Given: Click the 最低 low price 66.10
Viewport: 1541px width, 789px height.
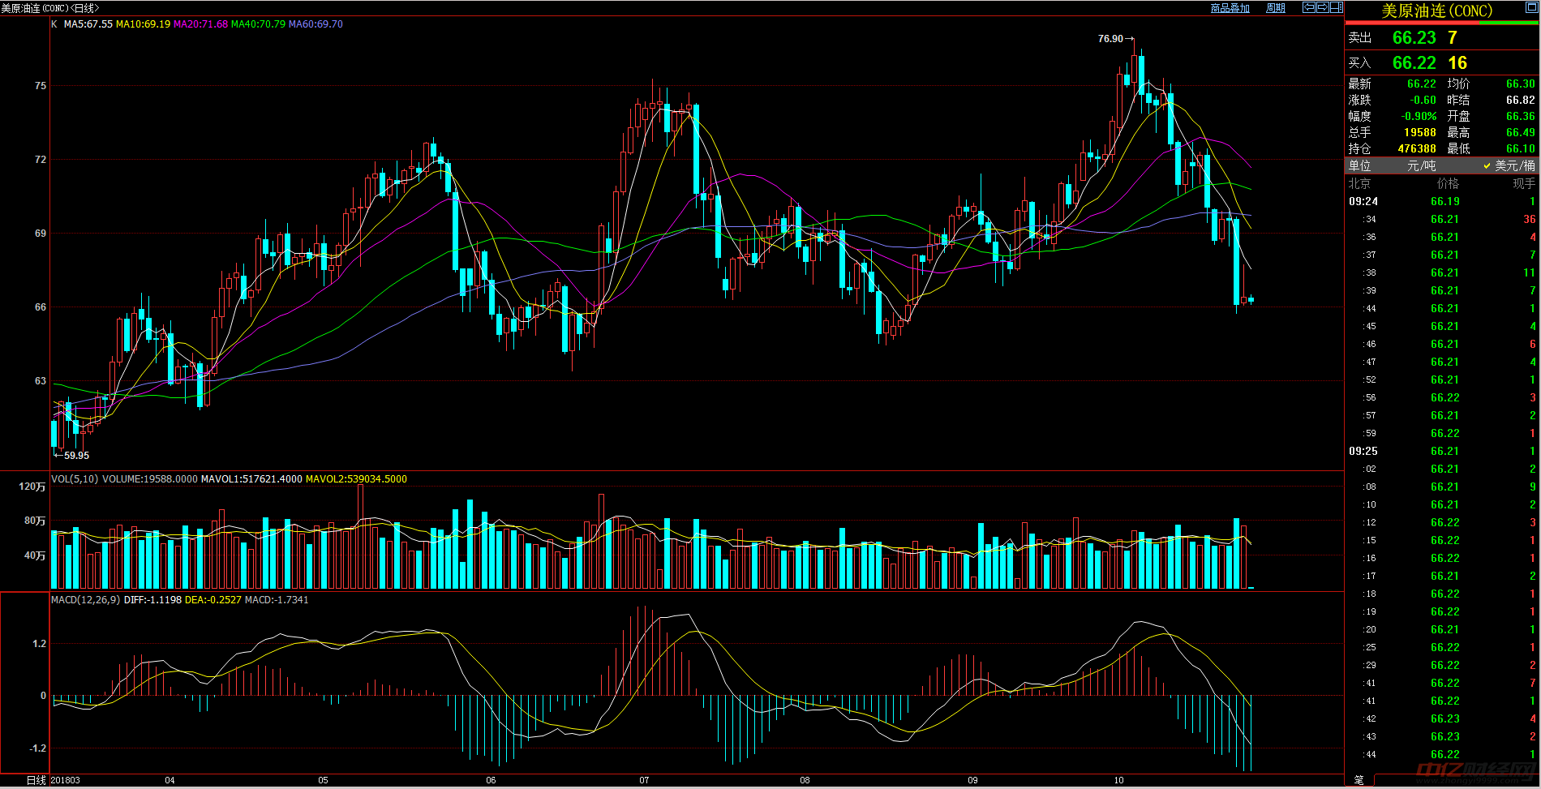Looking at the screenshot, I should (x=1520, y=149).
